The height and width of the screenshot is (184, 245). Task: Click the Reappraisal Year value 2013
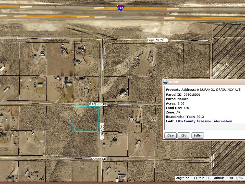pos(200,117)
